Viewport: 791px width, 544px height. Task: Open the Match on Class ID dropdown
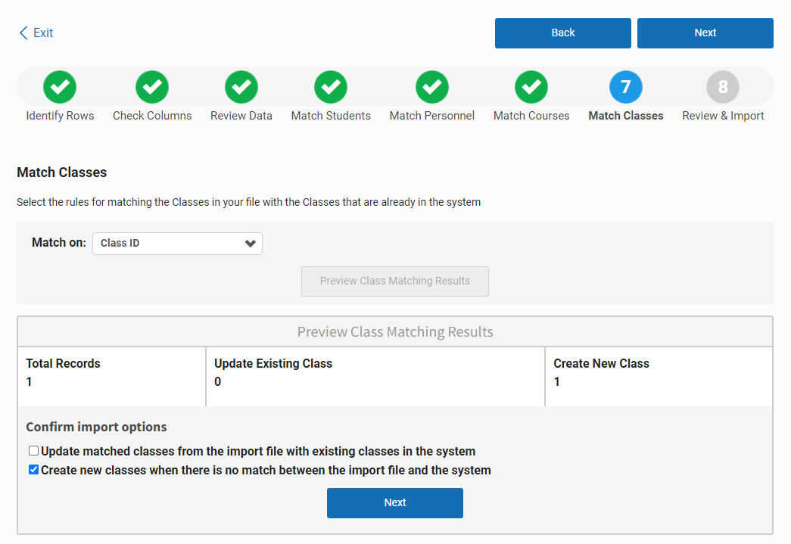pyautogui.click(x=178, y=244)
